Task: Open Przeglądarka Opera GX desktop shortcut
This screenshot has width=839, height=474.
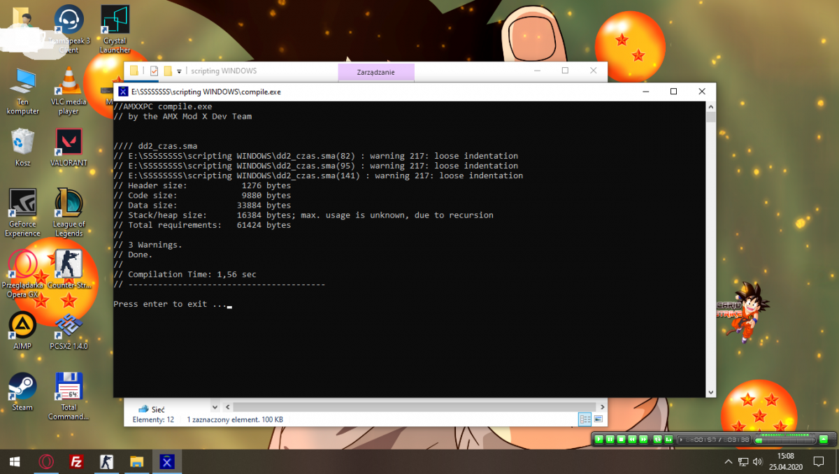Action: 23,274
